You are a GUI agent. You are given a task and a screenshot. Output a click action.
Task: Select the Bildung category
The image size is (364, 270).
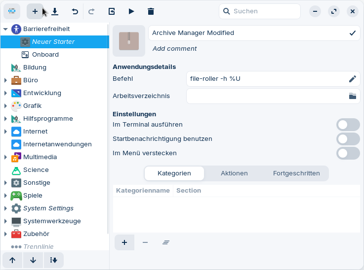pos(55,67)
